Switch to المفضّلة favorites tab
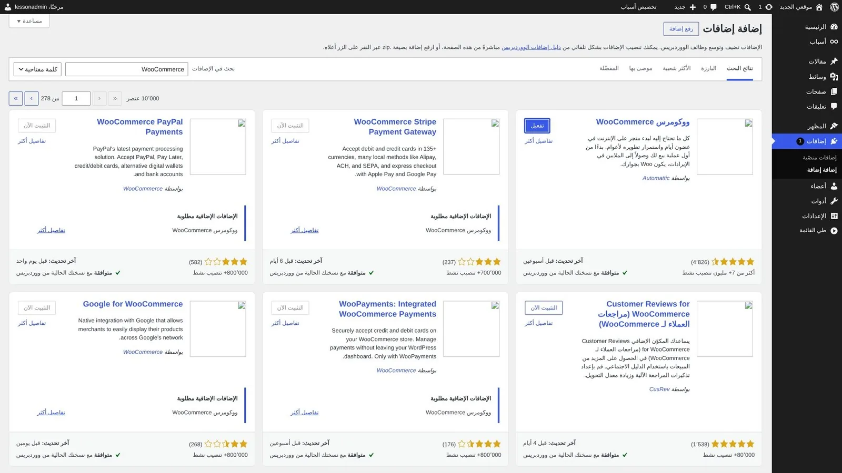 [609, 68]
